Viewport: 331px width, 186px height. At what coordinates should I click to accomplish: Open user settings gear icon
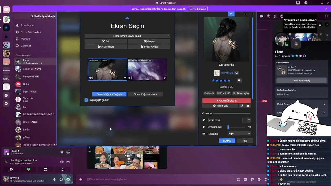68,179
